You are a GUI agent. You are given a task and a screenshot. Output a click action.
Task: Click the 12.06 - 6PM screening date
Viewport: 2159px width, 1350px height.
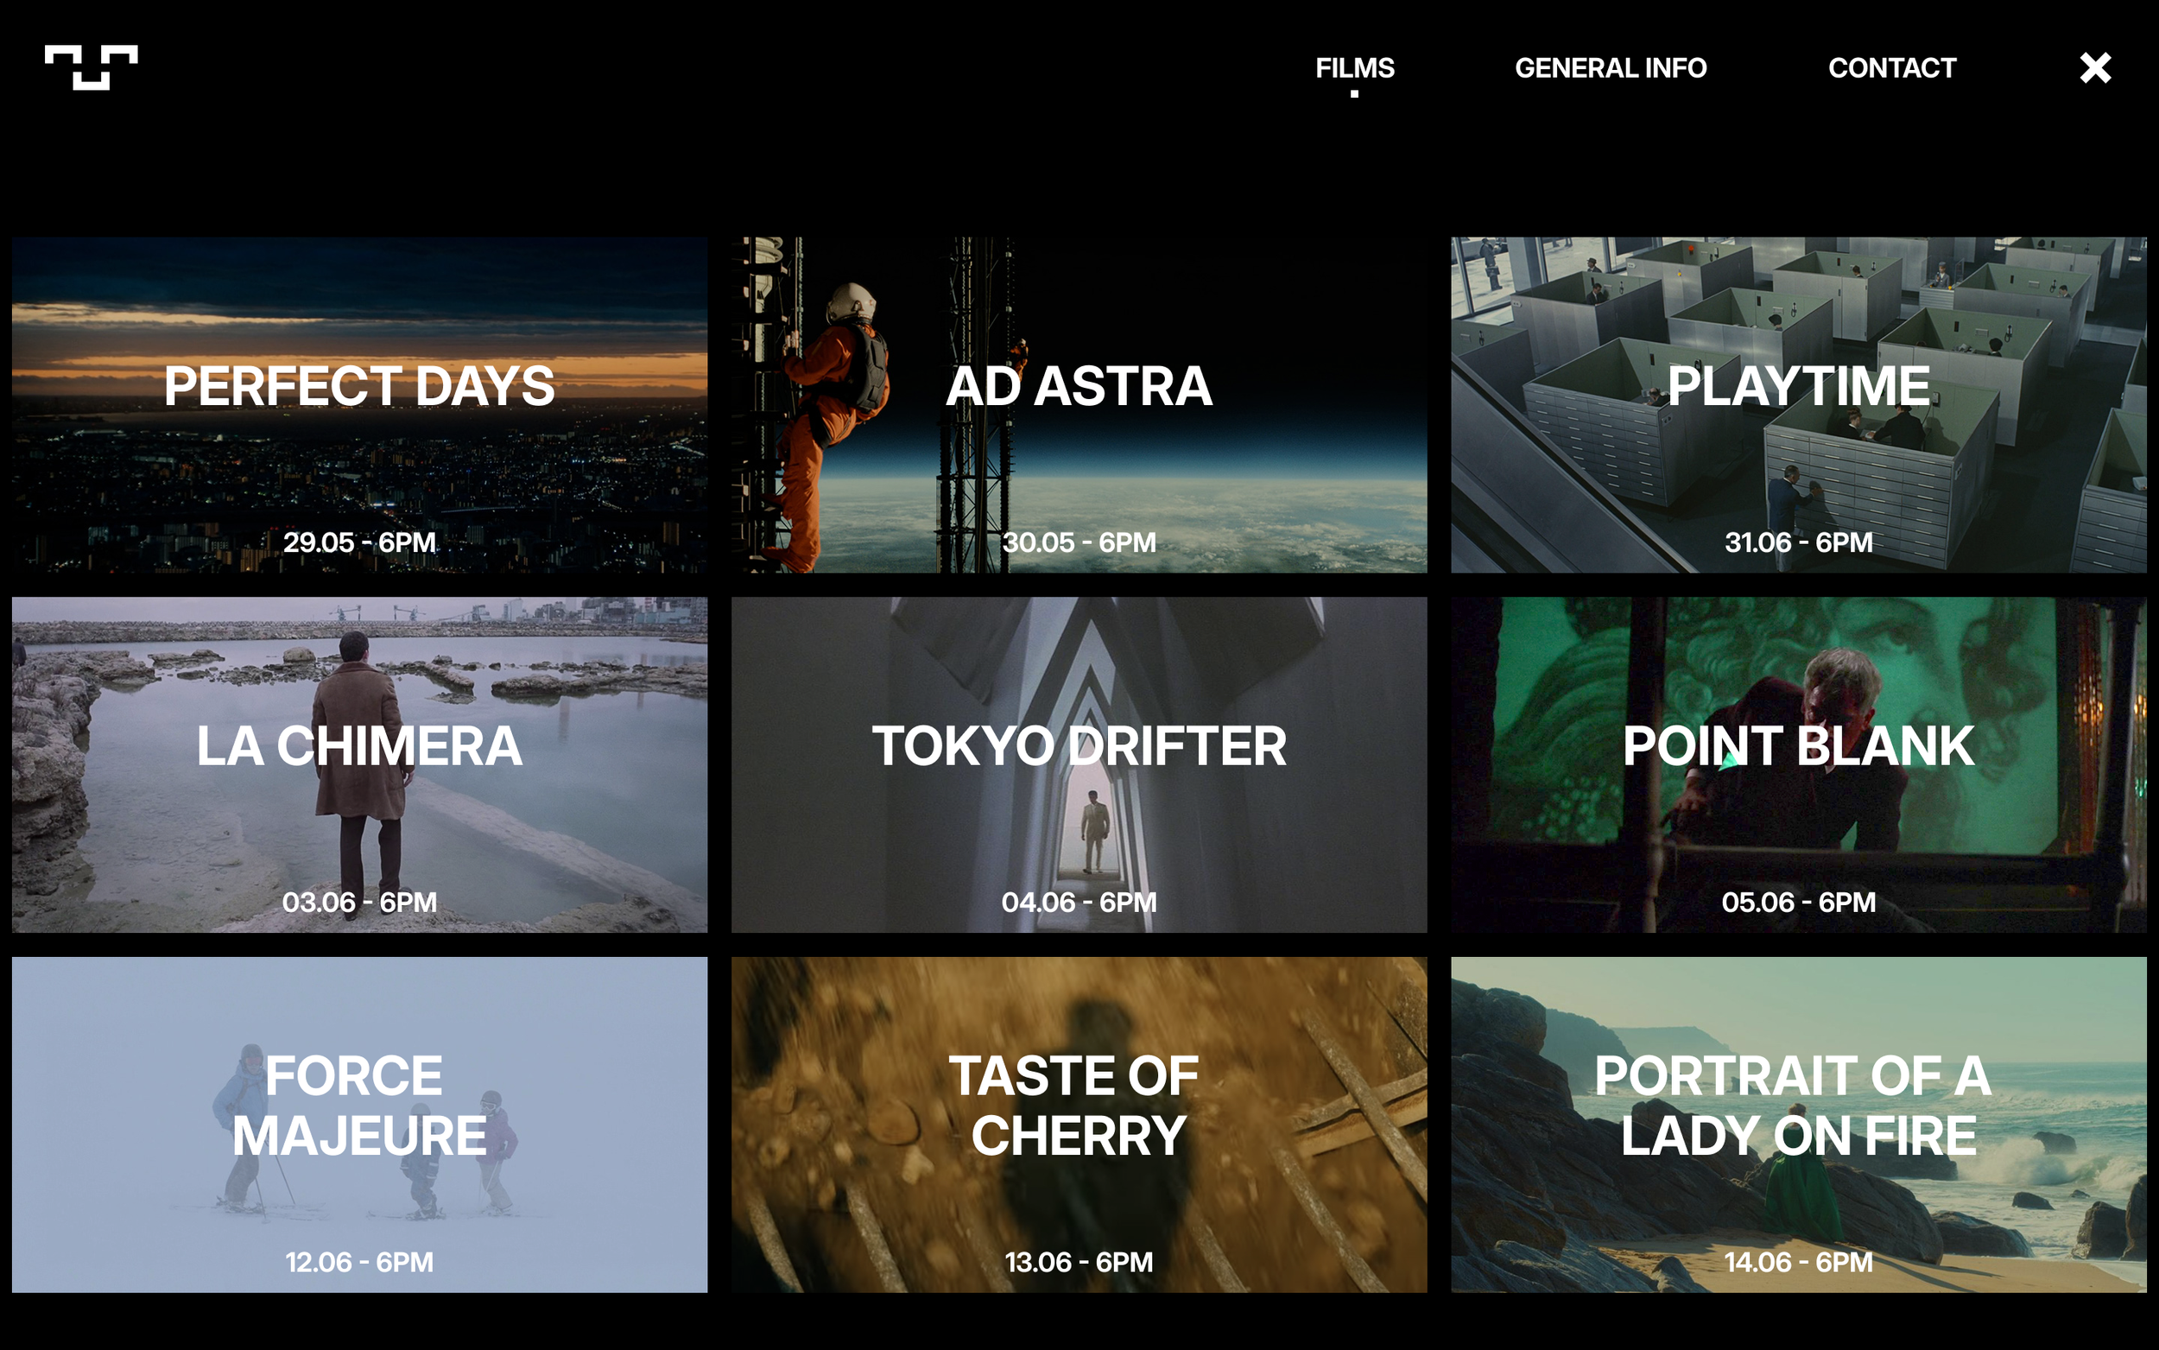pyautogui.click(x=358, y=1262)
